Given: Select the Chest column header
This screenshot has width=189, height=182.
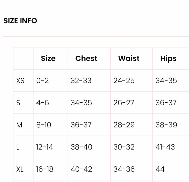Looking at the screenshot, I should click(x=86, y=58).
